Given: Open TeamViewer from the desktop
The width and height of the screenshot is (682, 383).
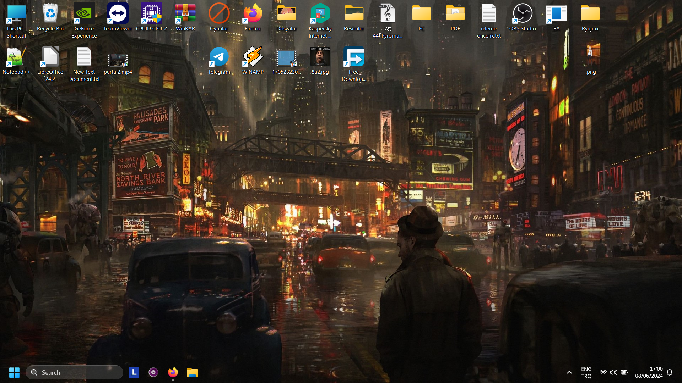Looking at the screenshot, I should pos(118,18).
